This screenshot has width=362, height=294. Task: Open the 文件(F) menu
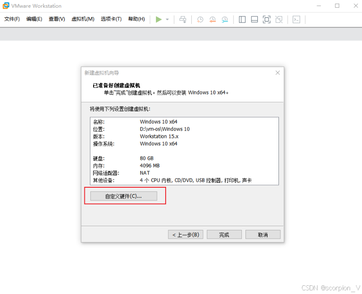pos(12,19)
